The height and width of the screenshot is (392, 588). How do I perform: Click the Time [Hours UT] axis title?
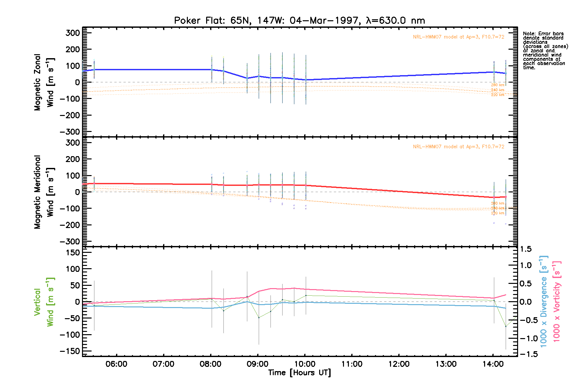[299, 373]
